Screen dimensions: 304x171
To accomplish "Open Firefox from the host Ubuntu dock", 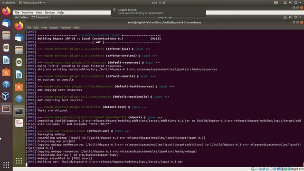I will (x=6, y=11).
